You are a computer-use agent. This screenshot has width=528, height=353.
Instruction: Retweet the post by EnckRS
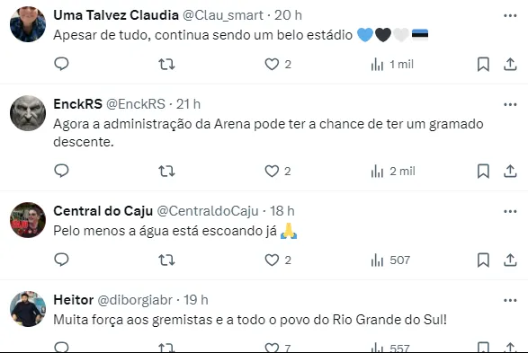tap(166, 172)
